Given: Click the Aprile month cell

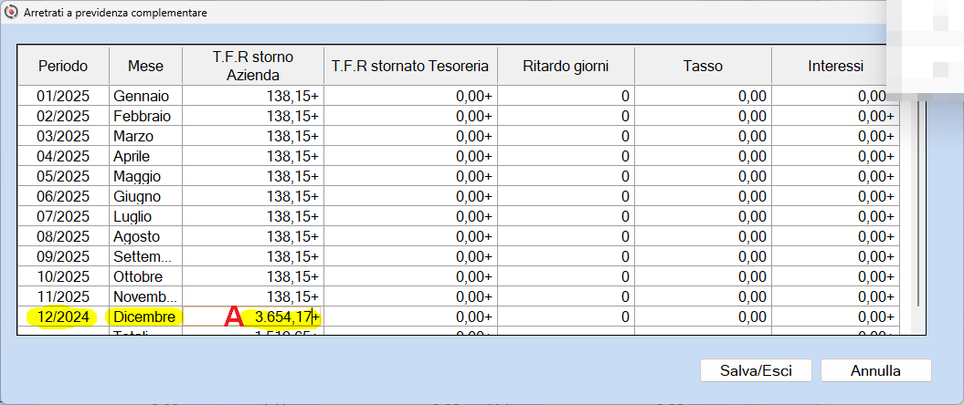Looking at the screenshot, I should pyautogui.click(x=145, y=156).
